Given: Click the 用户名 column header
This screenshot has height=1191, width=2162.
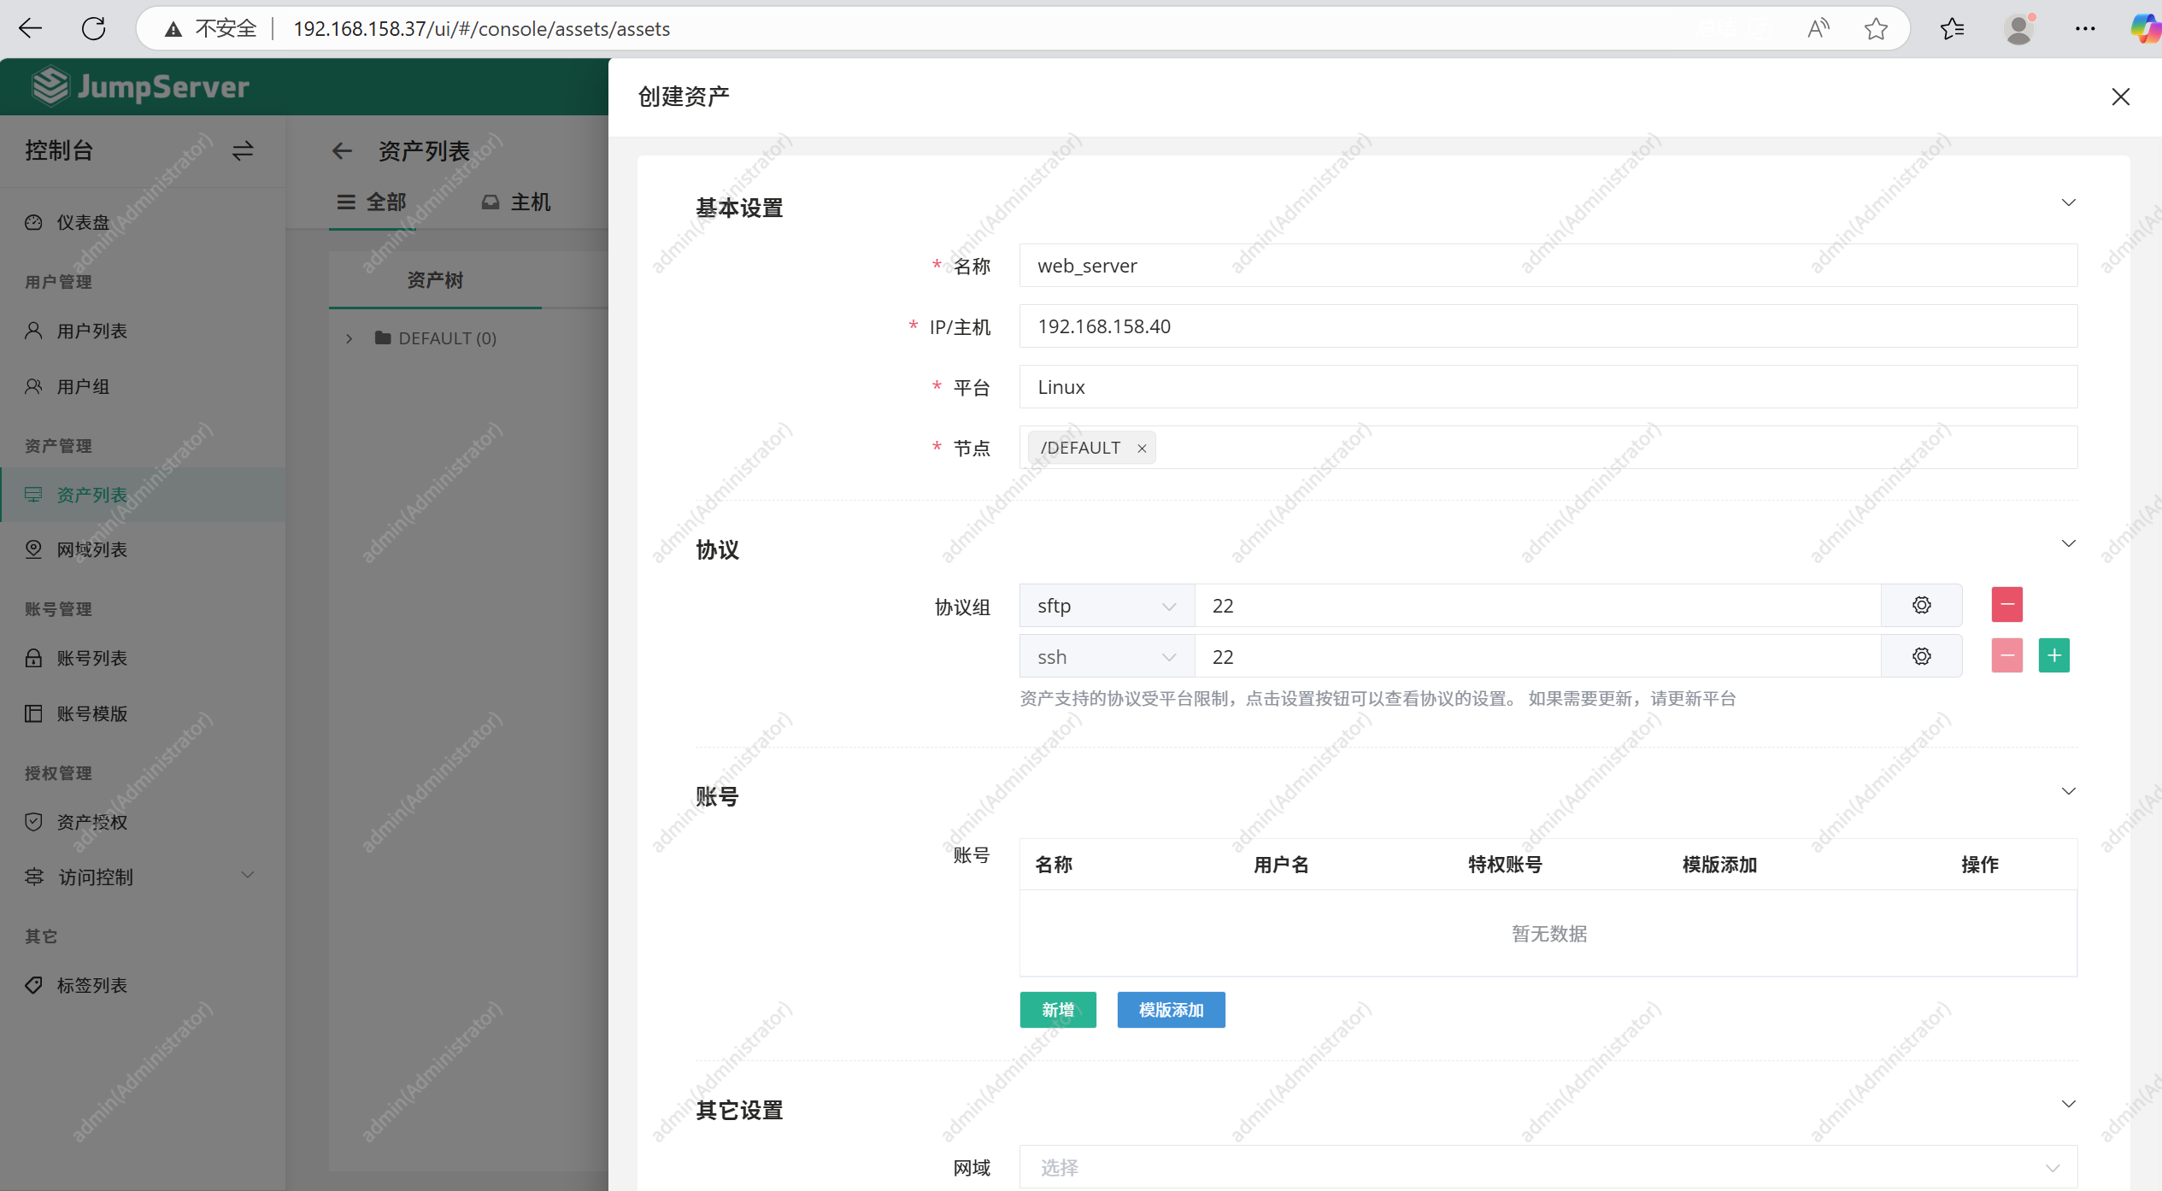Looking at the screenshot, I should 1281,865.
